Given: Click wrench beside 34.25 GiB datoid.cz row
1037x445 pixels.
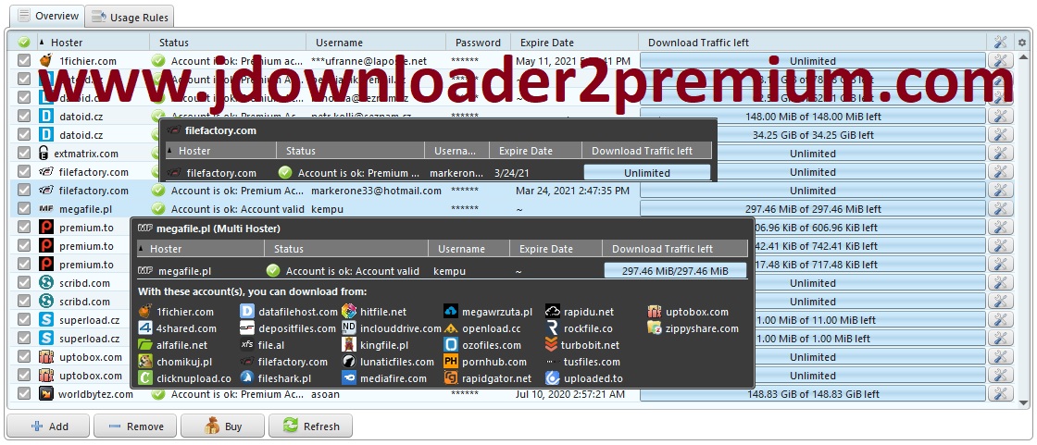Looking at the screenshot, I should tap(1000, 135).
